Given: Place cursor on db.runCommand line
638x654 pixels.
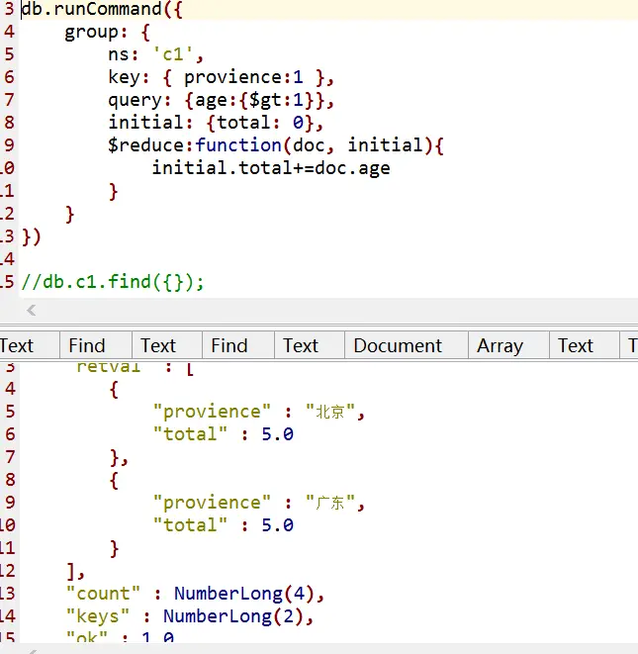Looking at the screenshot, I should click(102, 9).
